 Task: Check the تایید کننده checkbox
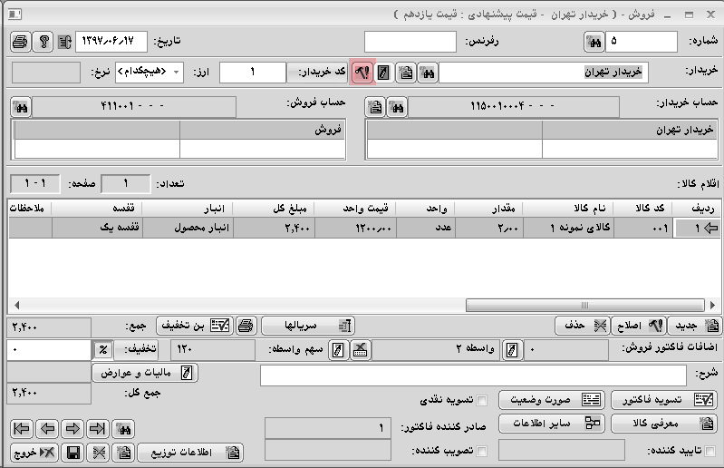tap(709, 451)
